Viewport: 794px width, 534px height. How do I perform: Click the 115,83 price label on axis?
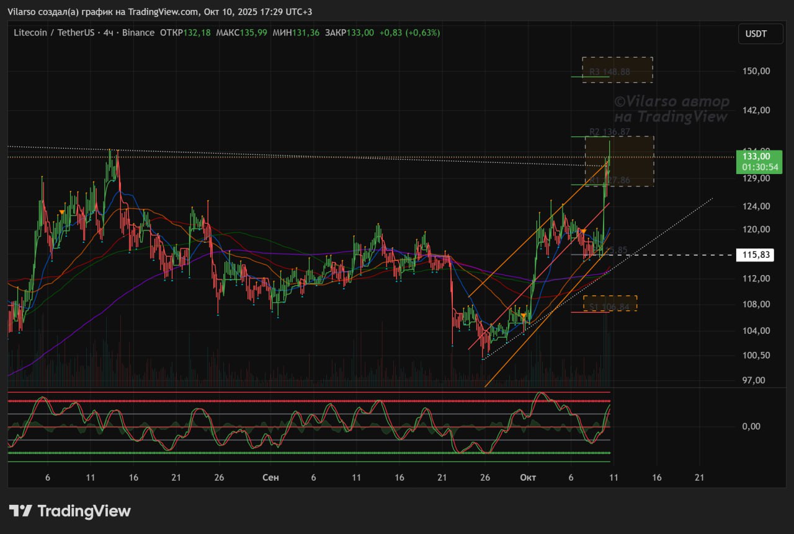coord(754,255)
